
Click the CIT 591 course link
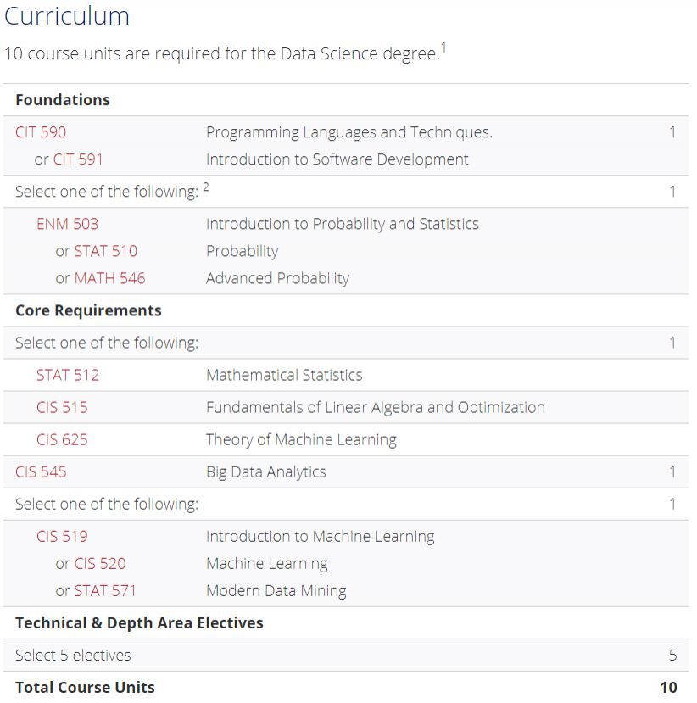78,159
